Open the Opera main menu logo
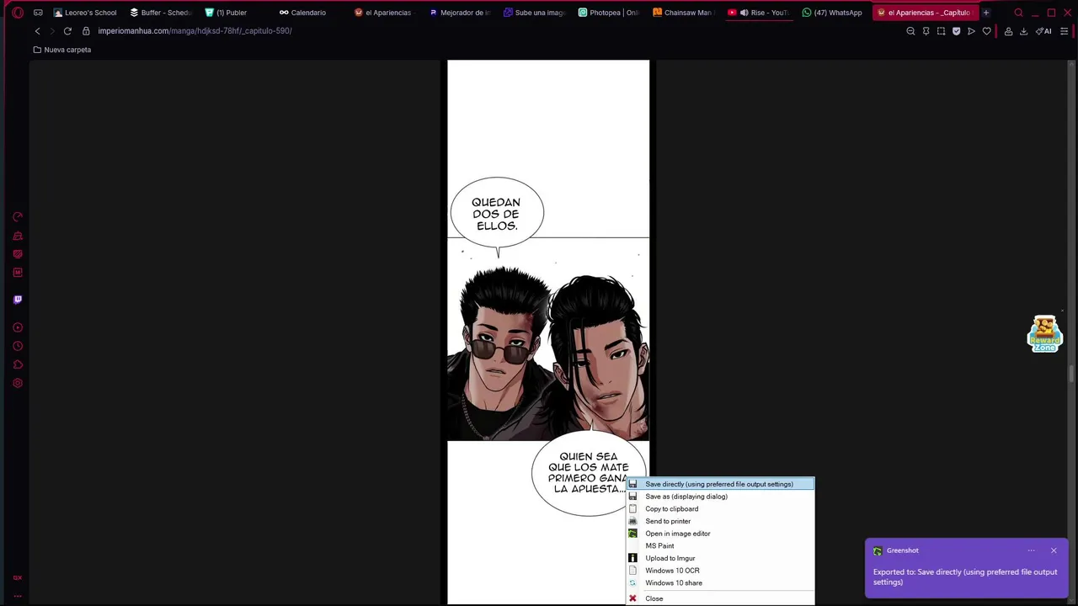Screen dimensions: 1078x606 point(18,13)
